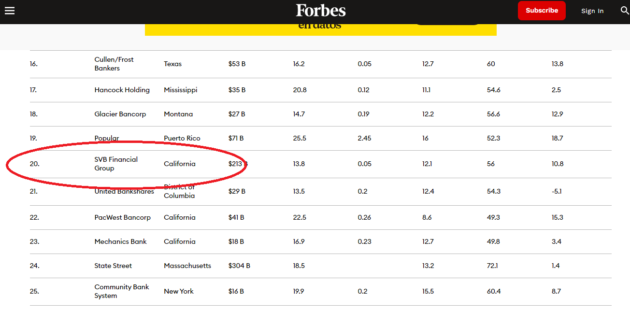The width and height of the screenshot is (630, 311).
Task: Click the 8.6 value for PacWest Bancorp
Action: click(427, 217)
